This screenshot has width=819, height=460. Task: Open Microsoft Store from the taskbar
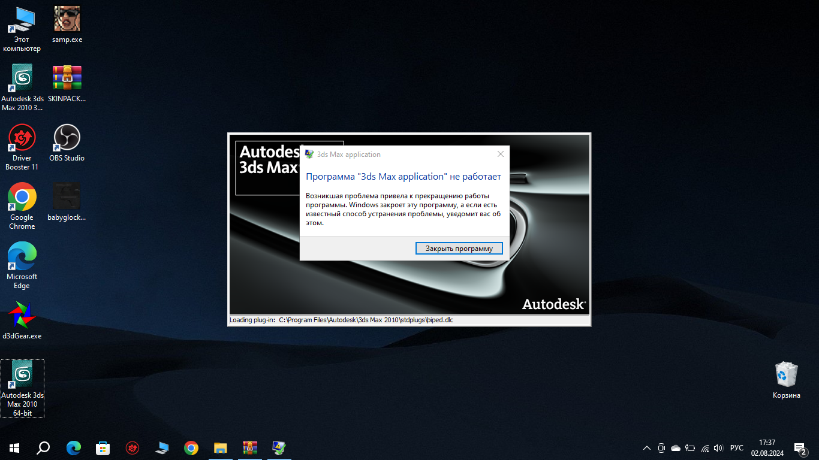coord(103,447)
